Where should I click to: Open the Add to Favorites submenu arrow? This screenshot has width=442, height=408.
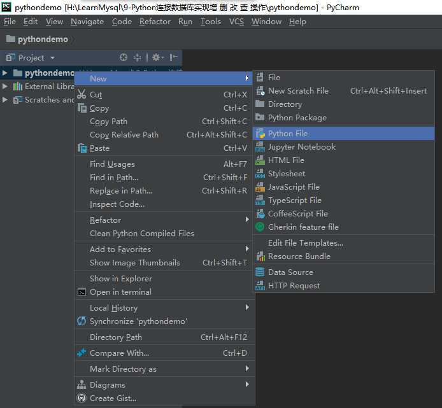point(247,249)
